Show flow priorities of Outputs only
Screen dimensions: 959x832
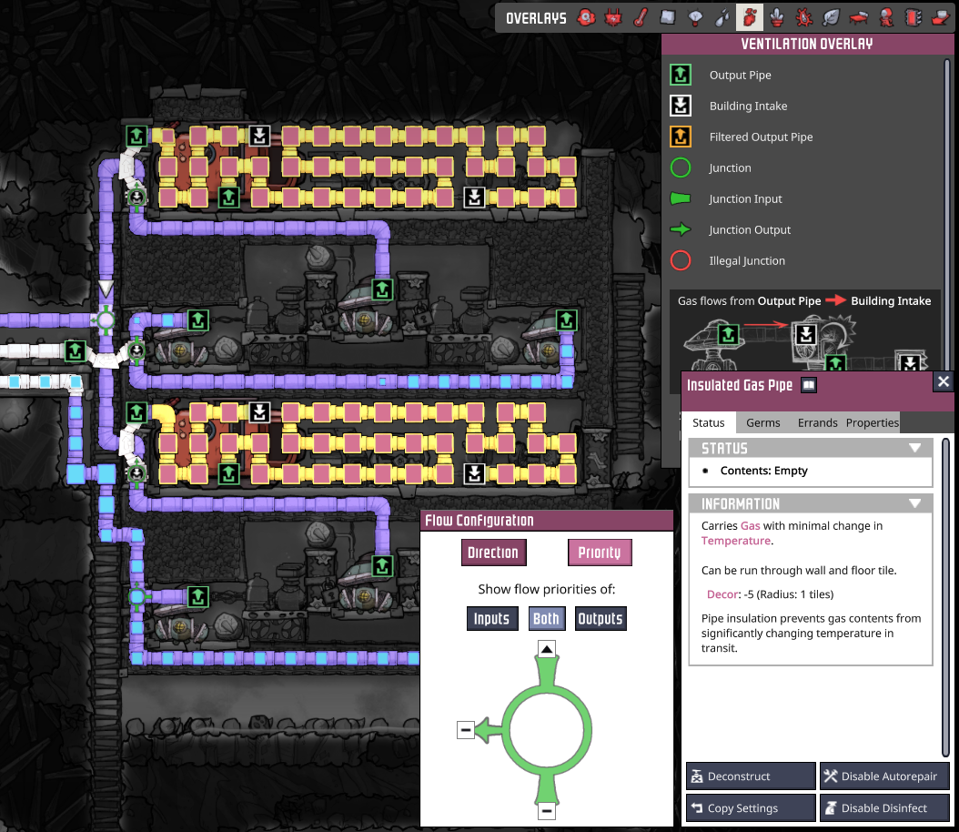pos(601,618)
